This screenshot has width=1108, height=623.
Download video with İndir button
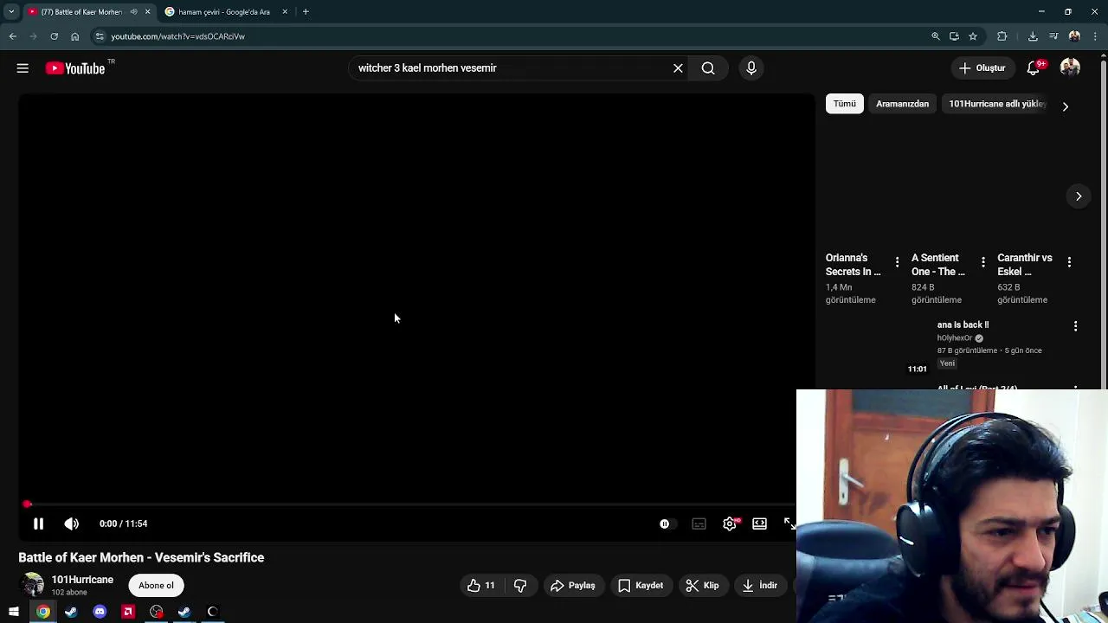(760, 586)
